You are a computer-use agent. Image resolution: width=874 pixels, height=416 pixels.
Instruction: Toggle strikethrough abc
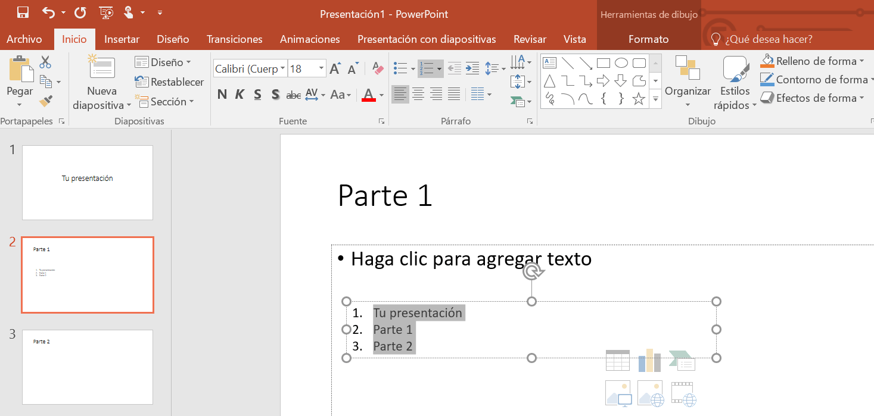[293, 95]
